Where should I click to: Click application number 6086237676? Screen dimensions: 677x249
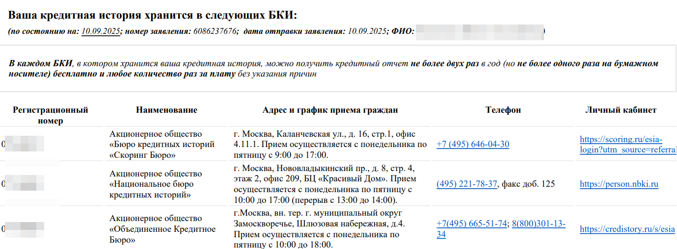coord(215,31)
